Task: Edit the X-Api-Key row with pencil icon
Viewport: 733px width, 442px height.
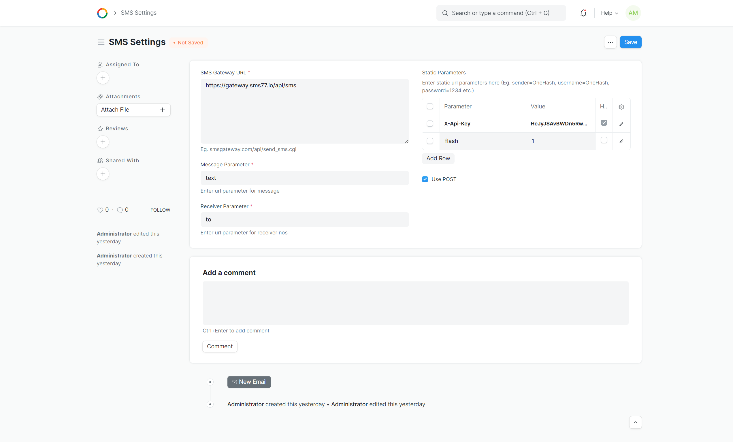Action: click(621, 124)
